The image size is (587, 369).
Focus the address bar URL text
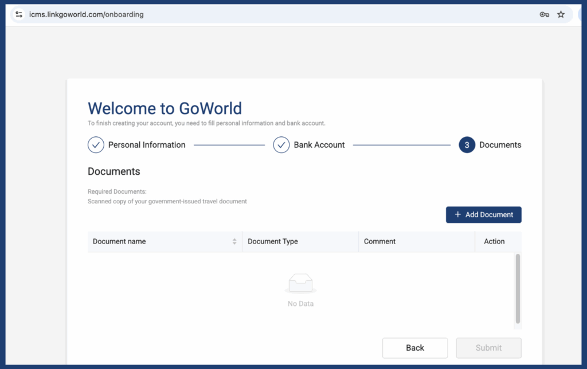tap(86, 14)
